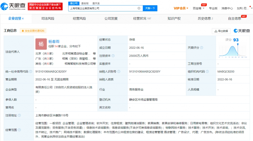
Task: Click the 其他（共6家） region entry
Action: [44, 64]
